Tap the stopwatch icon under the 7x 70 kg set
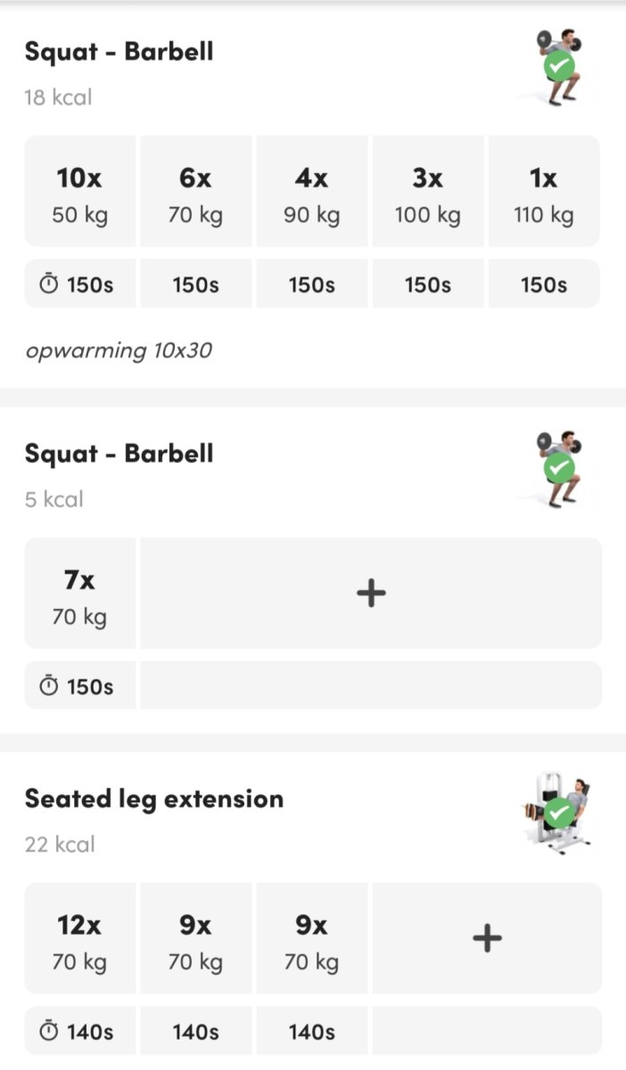Image resolution: width=626 pixels, height=1070 pixels. (51, 687)
